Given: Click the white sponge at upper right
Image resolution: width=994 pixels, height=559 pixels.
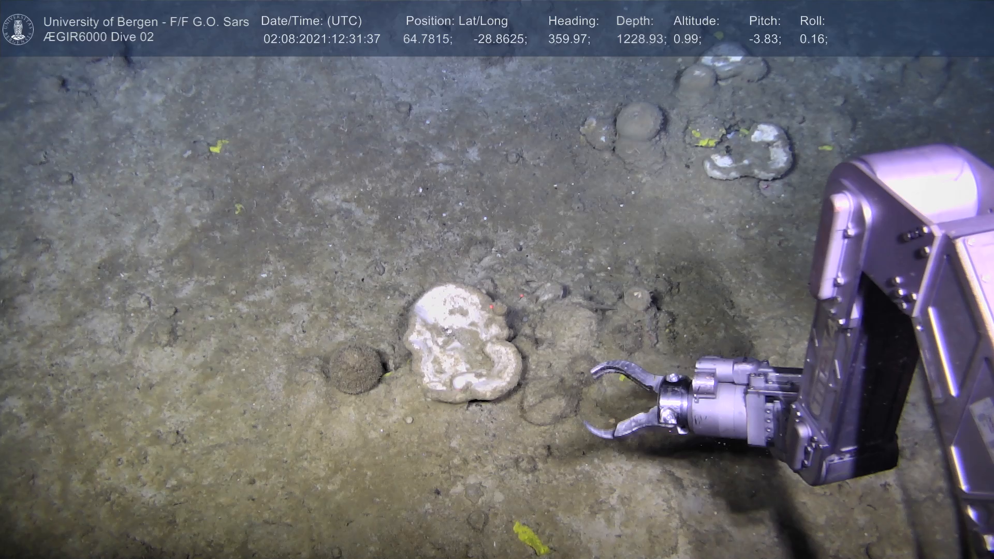Looking at the screenshot, I should (x=751, y=153).
